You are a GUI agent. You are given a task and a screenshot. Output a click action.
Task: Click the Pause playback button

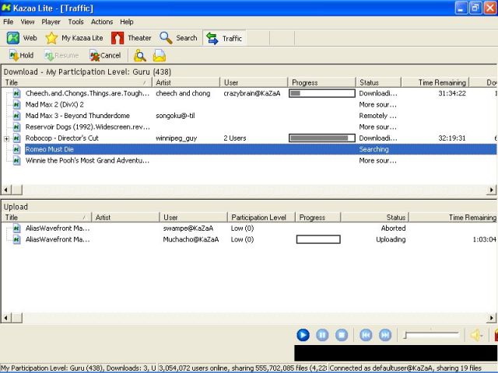coord(322,335)
